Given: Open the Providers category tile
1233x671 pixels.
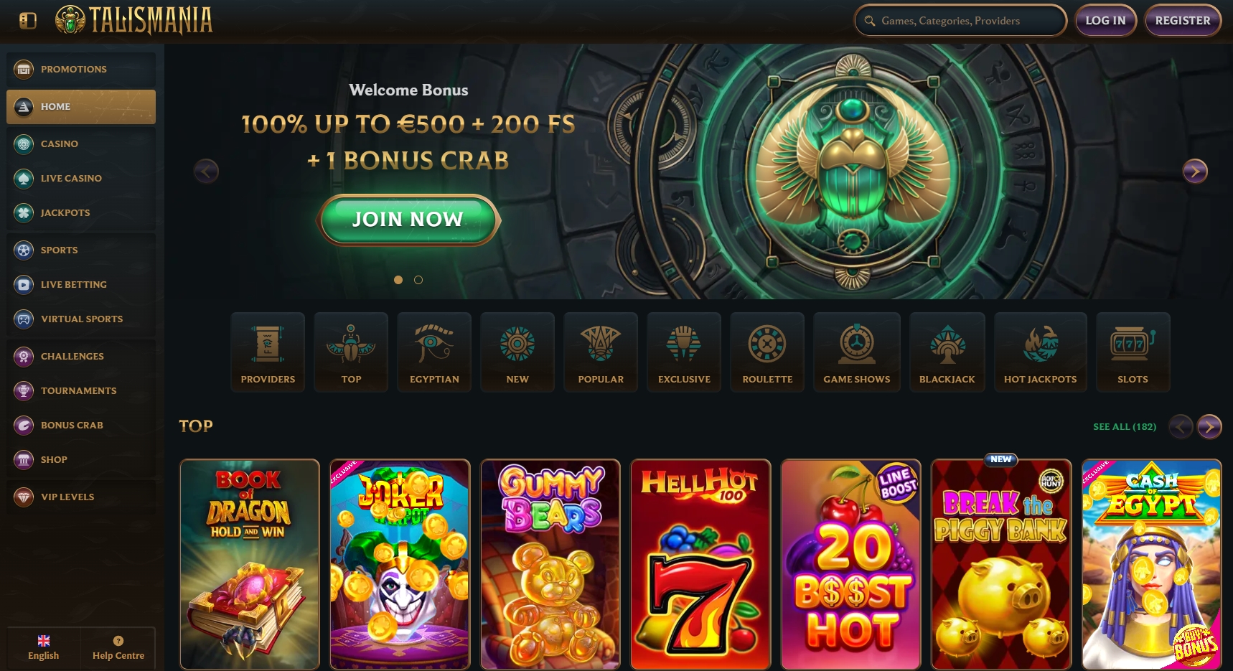Looking at the screenshot, I should [x=268, y=352].
